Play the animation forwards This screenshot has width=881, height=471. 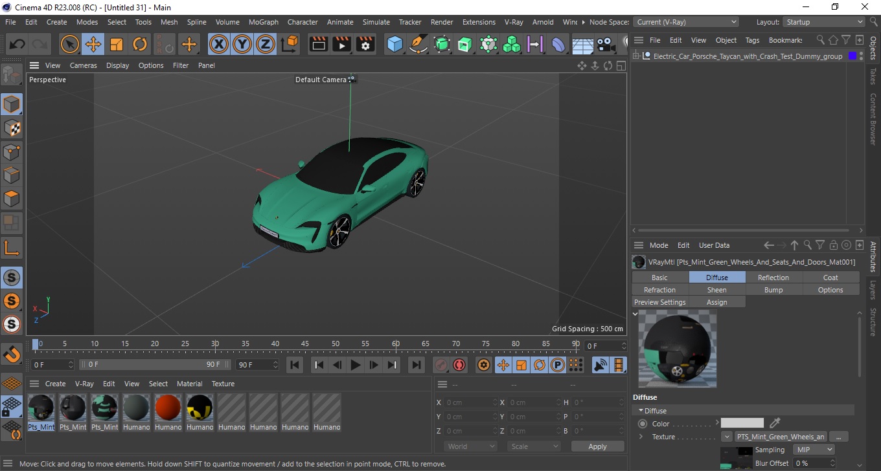pyautogui.click(x=355, y=365)
